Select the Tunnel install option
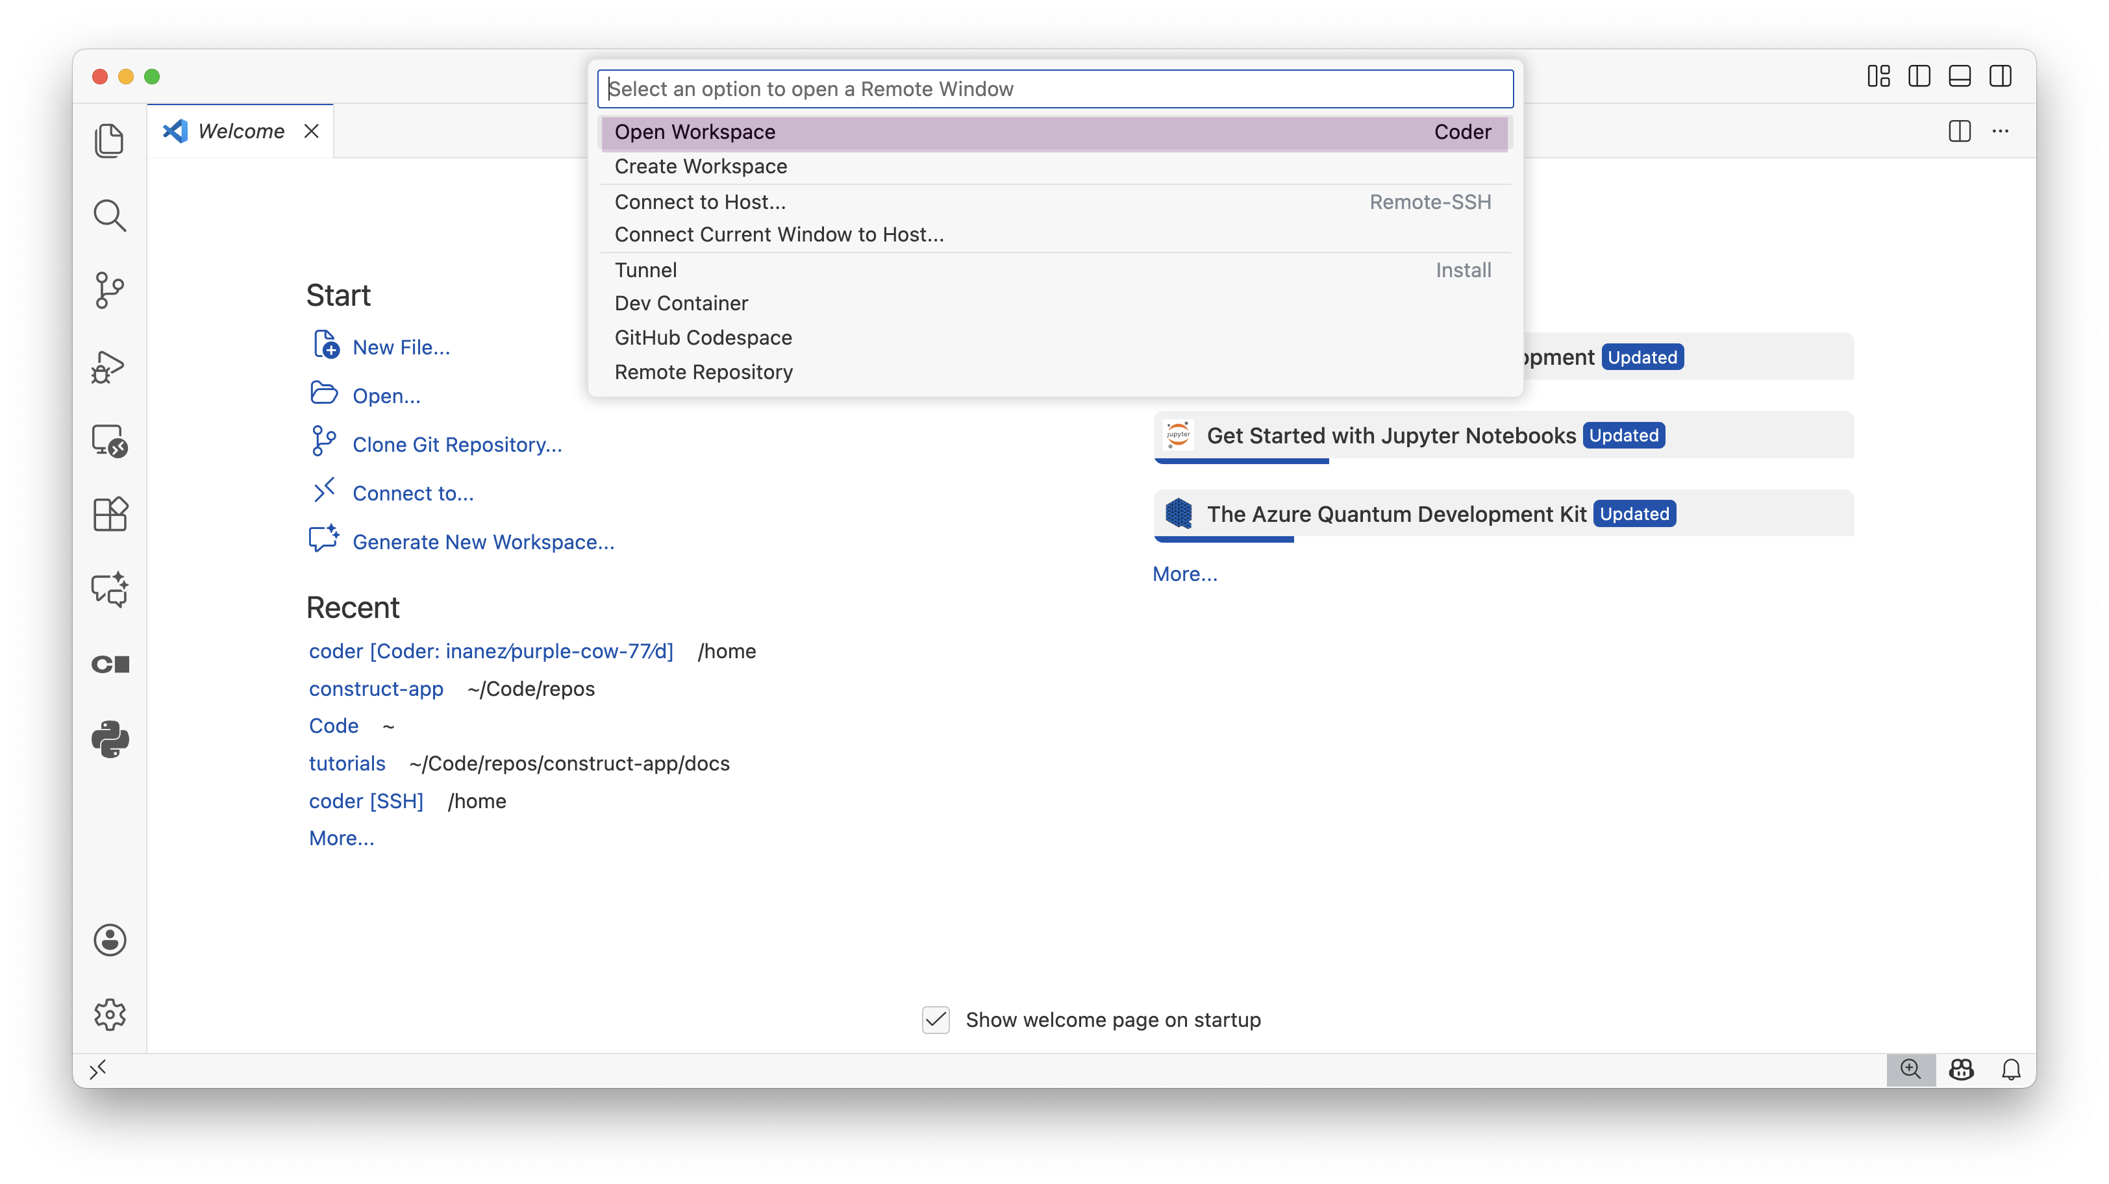 1055,270
